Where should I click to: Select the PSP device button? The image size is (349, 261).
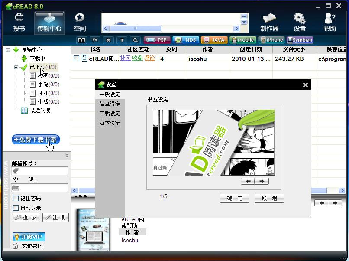[157, 40]
